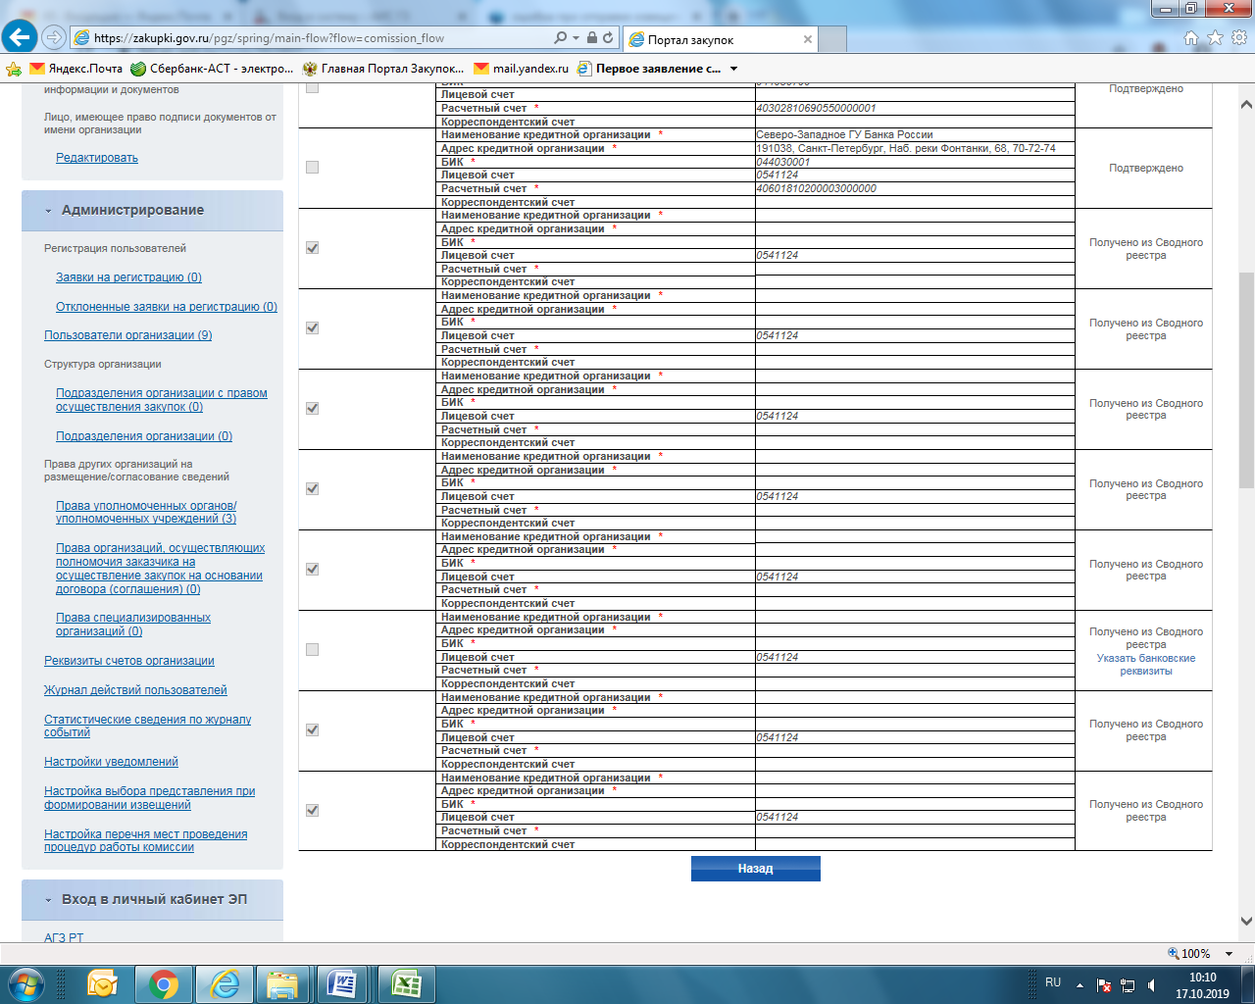Close the Портал закупок tab
The width and height of the screenshot is (1255, 1004).
tap(808, 39)
